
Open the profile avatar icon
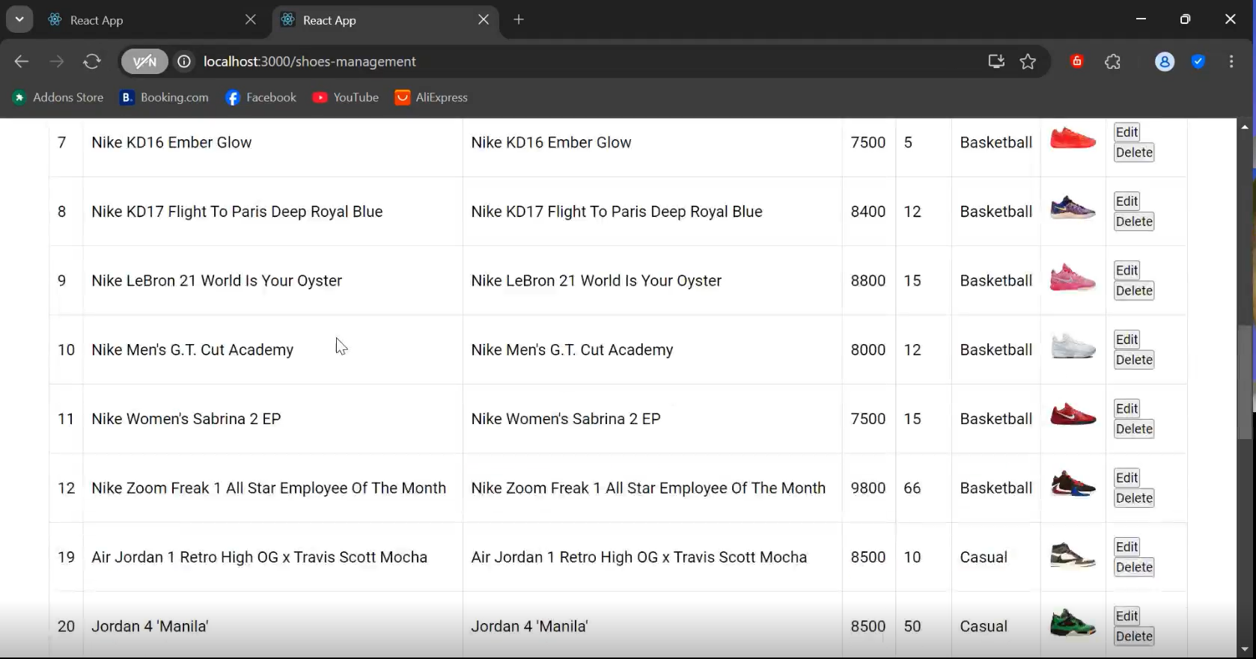(1165, 61)
